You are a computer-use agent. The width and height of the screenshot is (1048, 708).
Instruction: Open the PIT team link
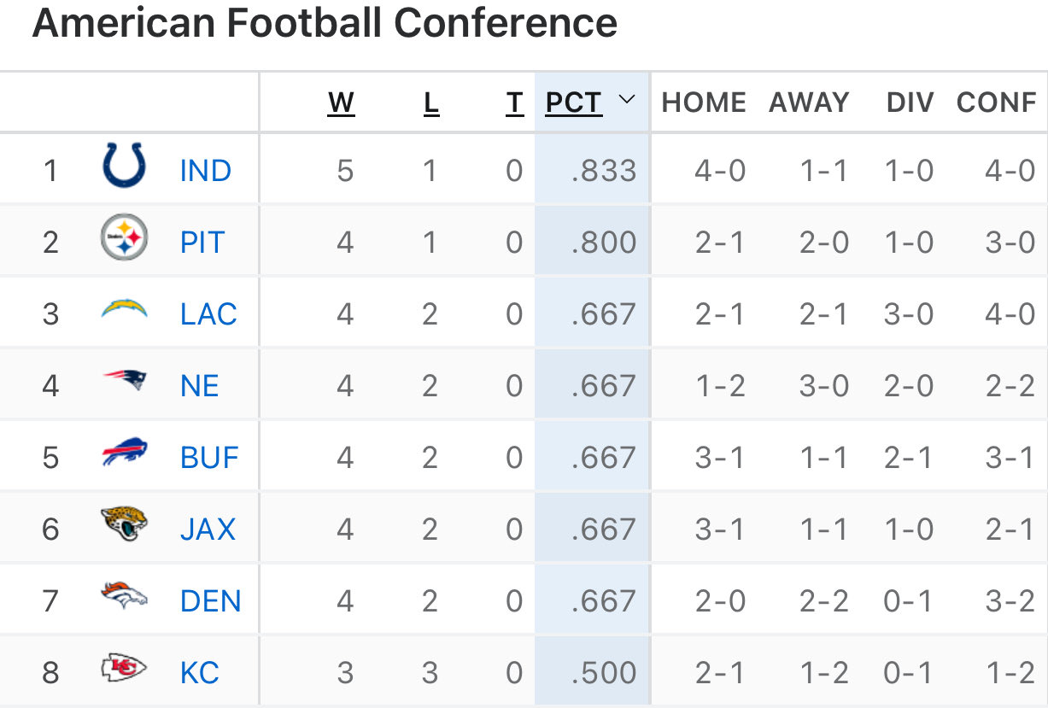coord(202,243)
